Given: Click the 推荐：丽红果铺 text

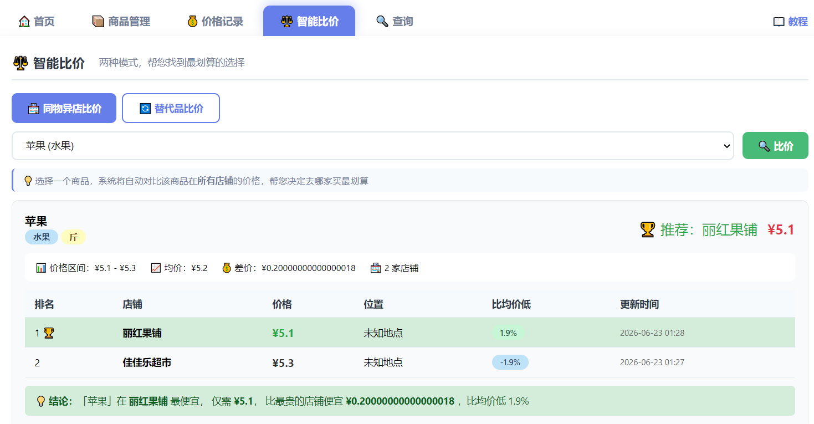Looking at the screenshot, I should click(709, 229).
